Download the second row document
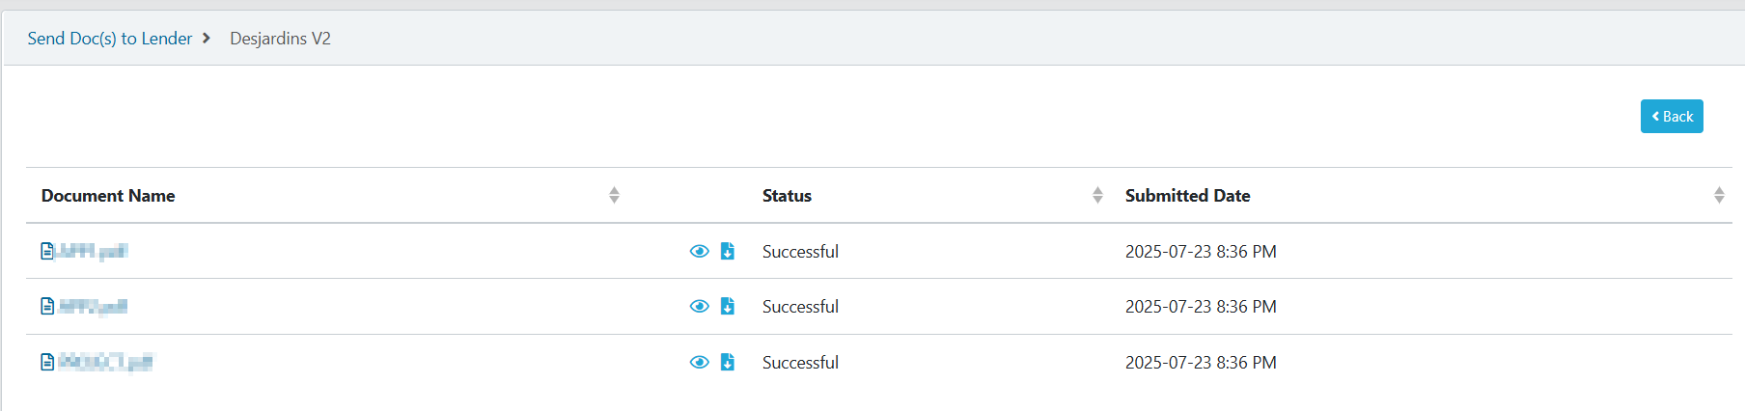Image resolution: width=1745 pixels, height=411 pixels. 728,306
